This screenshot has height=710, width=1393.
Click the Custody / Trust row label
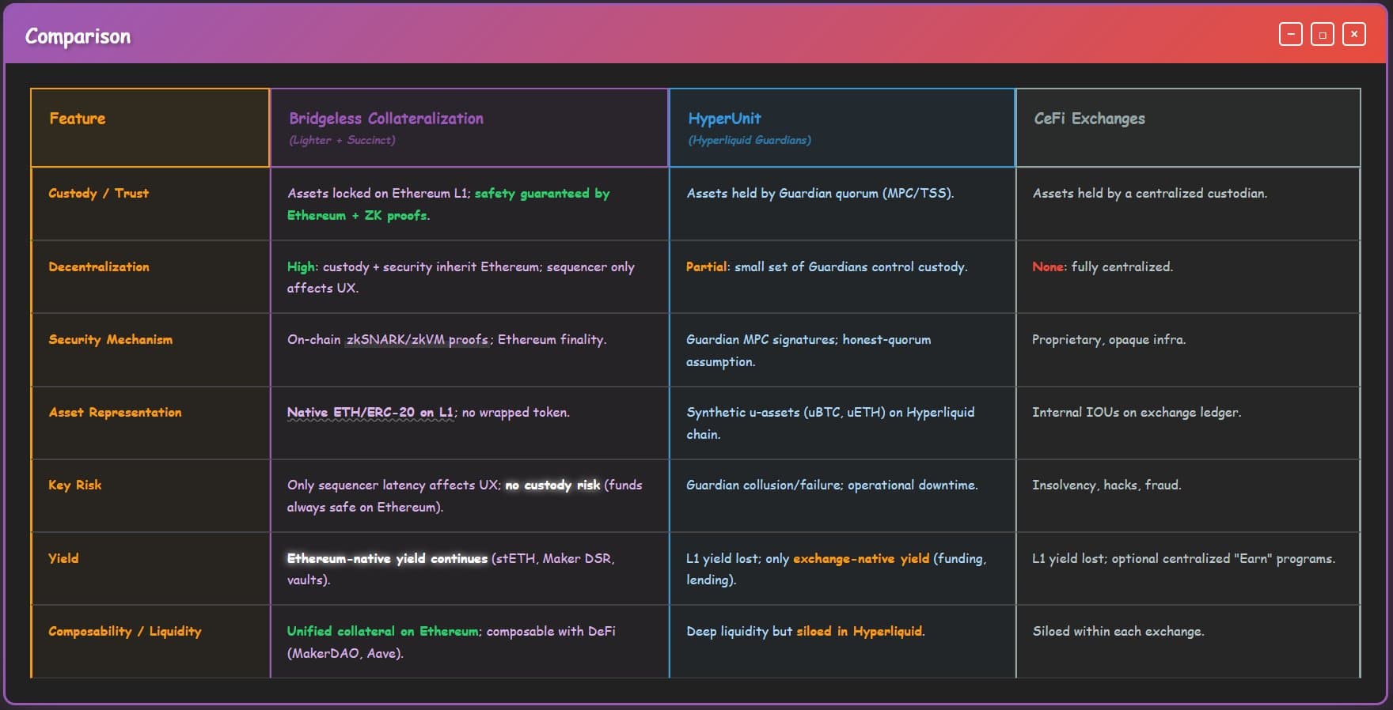point(98,193)
